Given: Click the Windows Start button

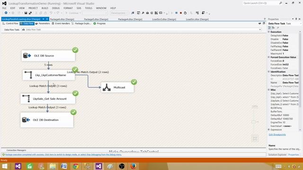Looking at the screenshot, I should 4,166.
